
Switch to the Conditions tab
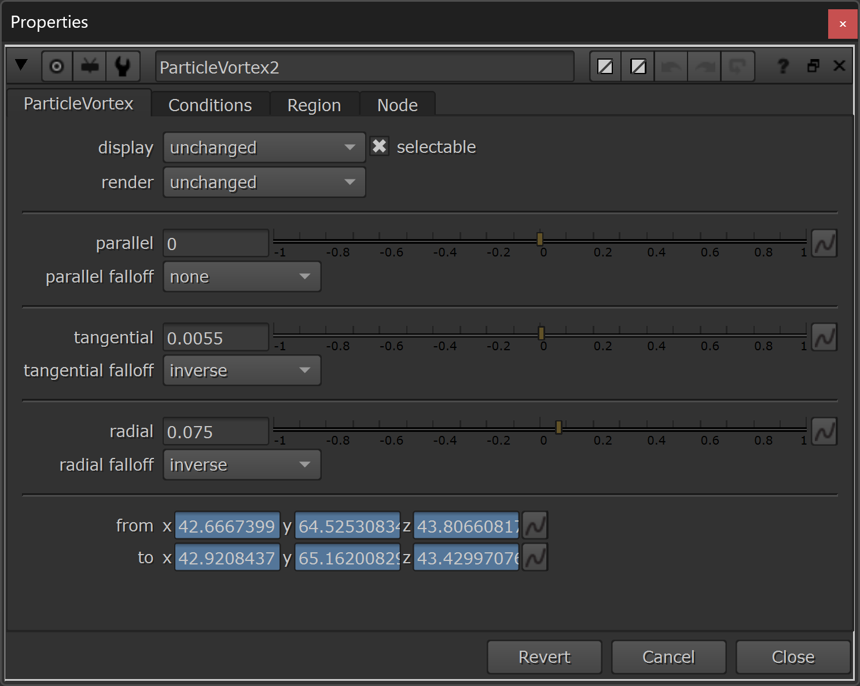[210, 105]
